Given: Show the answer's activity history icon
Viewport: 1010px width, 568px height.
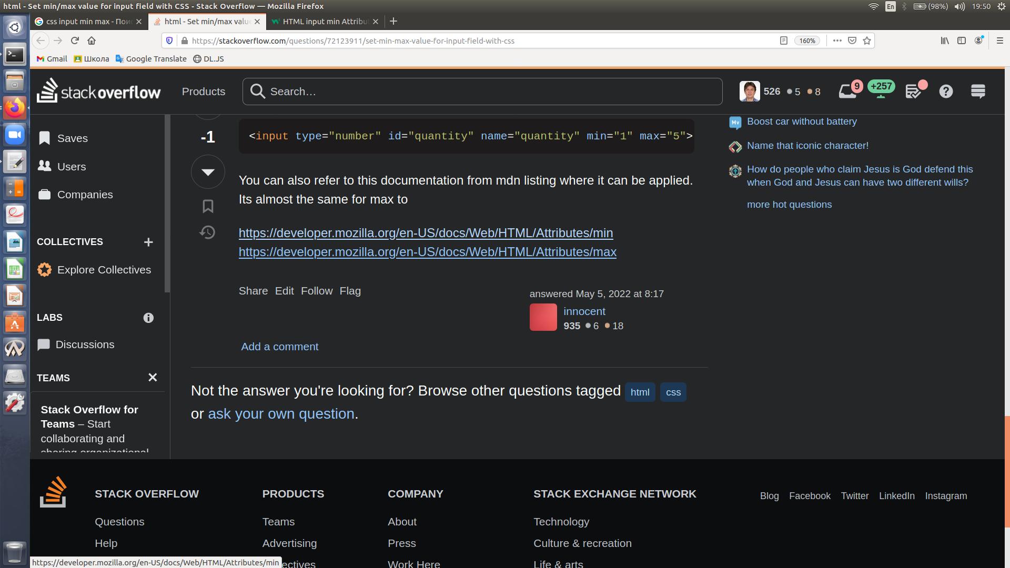Looking at the screenshot, I should point(208,232).
